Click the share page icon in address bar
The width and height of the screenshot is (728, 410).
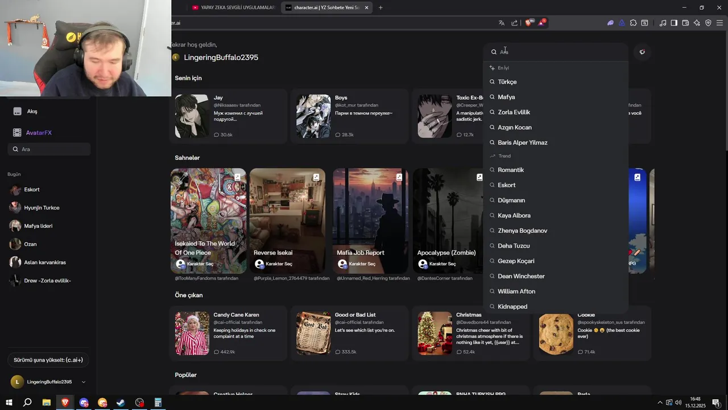click(x=514, y=23)
